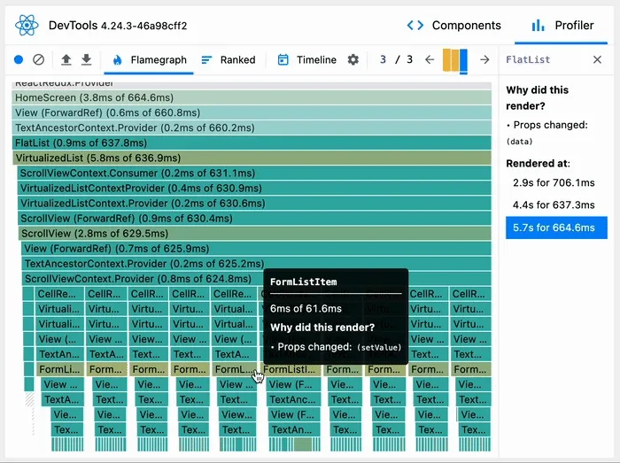Screen dimensions: 620x463
Task: Select the FormListI... bar under the tooltip
Action: 291,369
